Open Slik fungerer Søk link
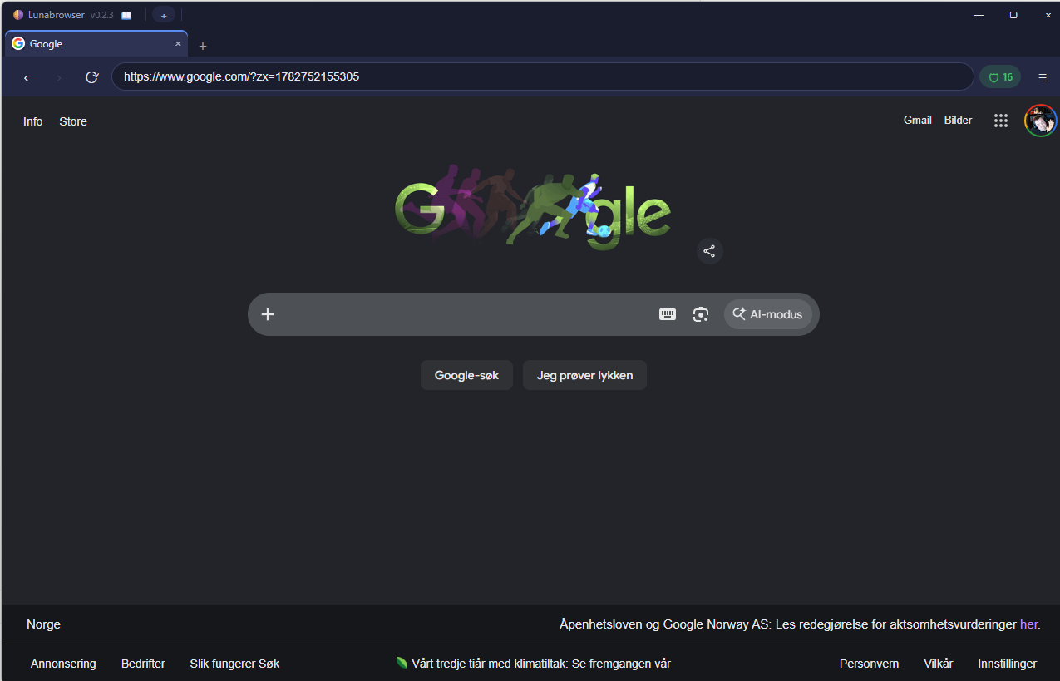The height and width of the screenshot is (681, 1060). coord(234,664)
